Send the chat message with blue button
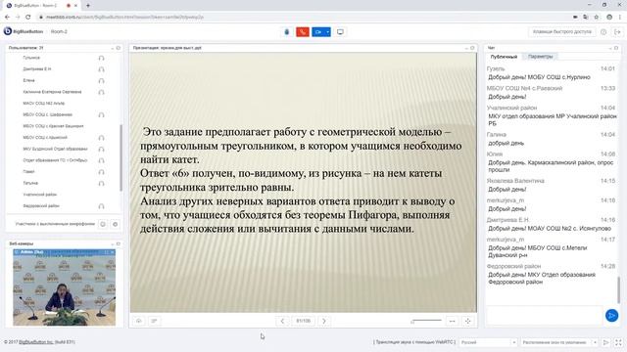The image size is (627, 352). (611, 316)
